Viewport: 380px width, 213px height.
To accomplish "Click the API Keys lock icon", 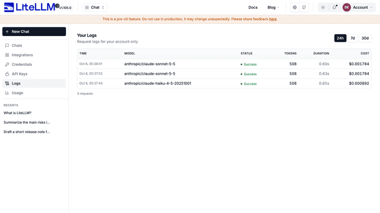I will coord(7,74).
